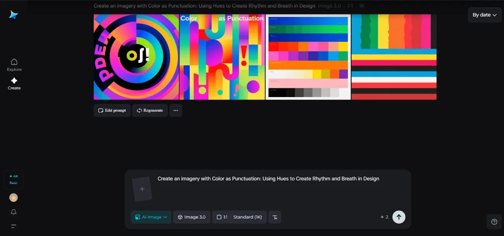Expand the By date sort dropdown
This screenshot has width=504, height=236.
(x=484, y=15)
